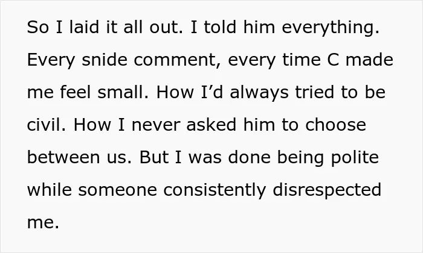Click the word "consistently" in the text

tap(215, 191)
